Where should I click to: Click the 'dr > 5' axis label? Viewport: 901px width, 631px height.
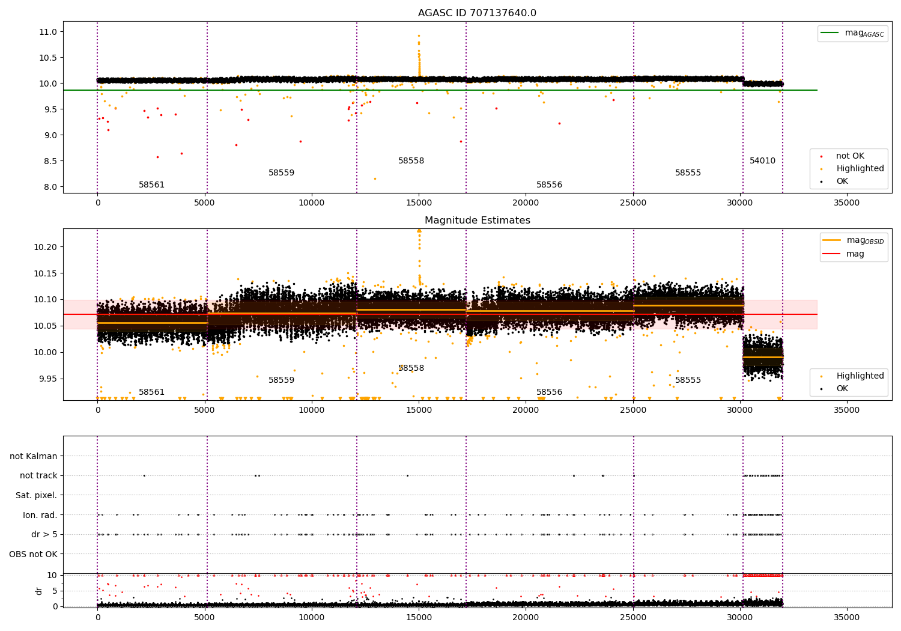44,535
